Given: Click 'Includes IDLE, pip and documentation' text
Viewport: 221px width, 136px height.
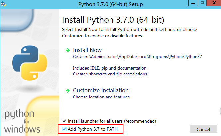Looking at the screenshot, I should pos(110,68).
